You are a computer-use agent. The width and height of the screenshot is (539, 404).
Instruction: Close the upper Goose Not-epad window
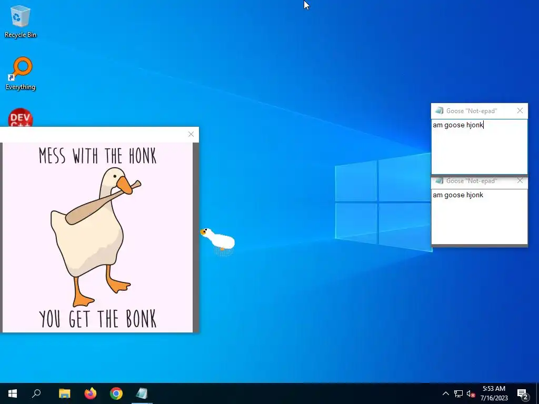pyautogui.click(x=520, y=110)
